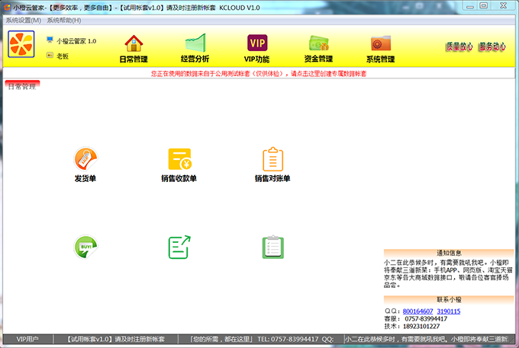519x348 pixels.
Task: Open QQ link 800164607
Action: tap(417, 311)
